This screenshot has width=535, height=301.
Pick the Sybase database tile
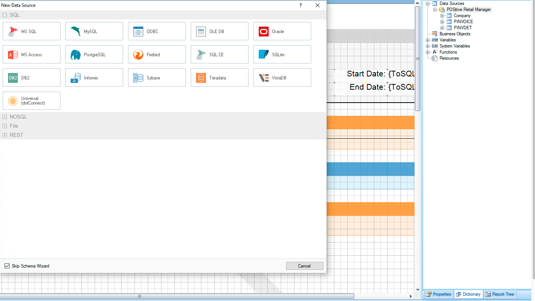click(157, 78)
